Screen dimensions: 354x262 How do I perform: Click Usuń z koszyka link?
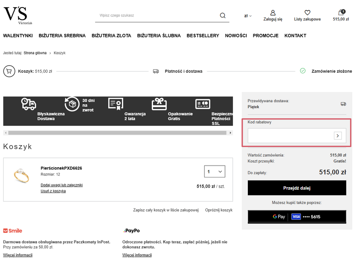[53, 191]
